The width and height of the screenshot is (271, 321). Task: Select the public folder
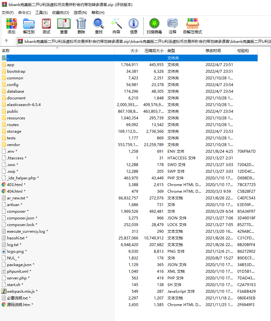tap(129, 111)
